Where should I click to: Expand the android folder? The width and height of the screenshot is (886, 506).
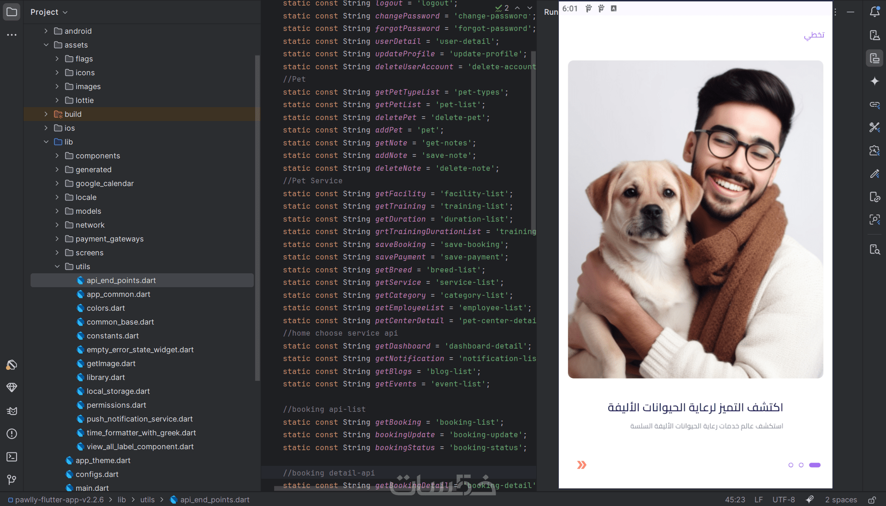click(x=46, y=31)
